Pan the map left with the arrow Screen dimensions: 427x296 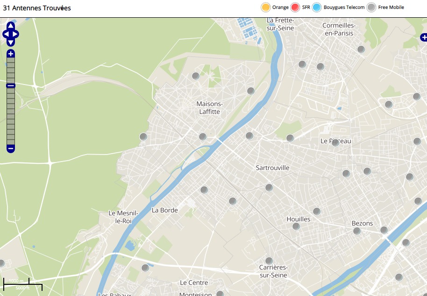5,34
